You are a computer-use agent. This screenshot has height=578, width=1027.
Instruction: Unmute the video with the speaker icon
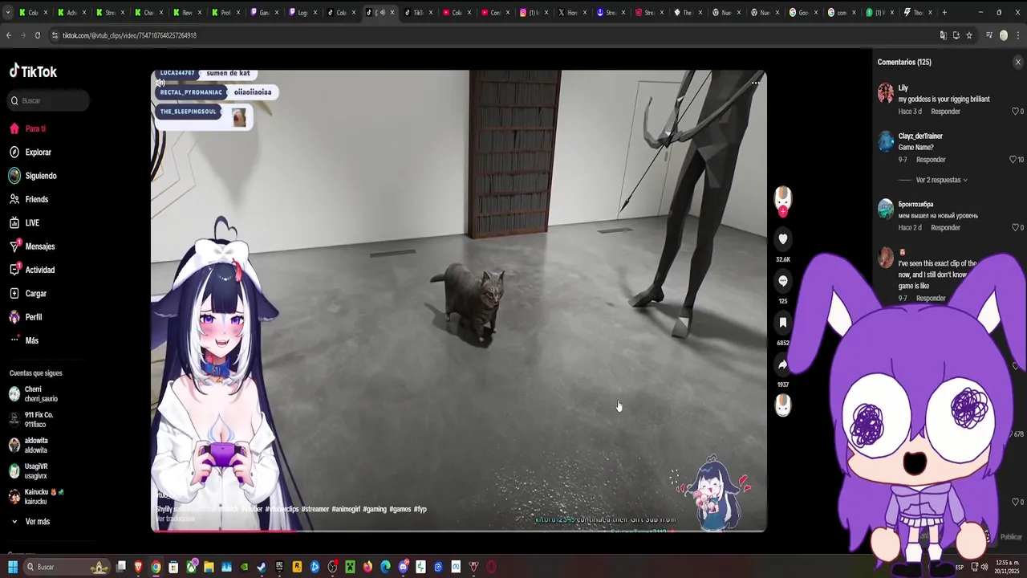(x=160, y=83)
